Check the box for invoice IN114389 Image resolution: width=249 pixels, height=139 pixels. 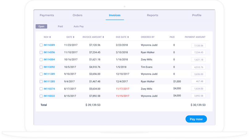(x=41, y=45)
